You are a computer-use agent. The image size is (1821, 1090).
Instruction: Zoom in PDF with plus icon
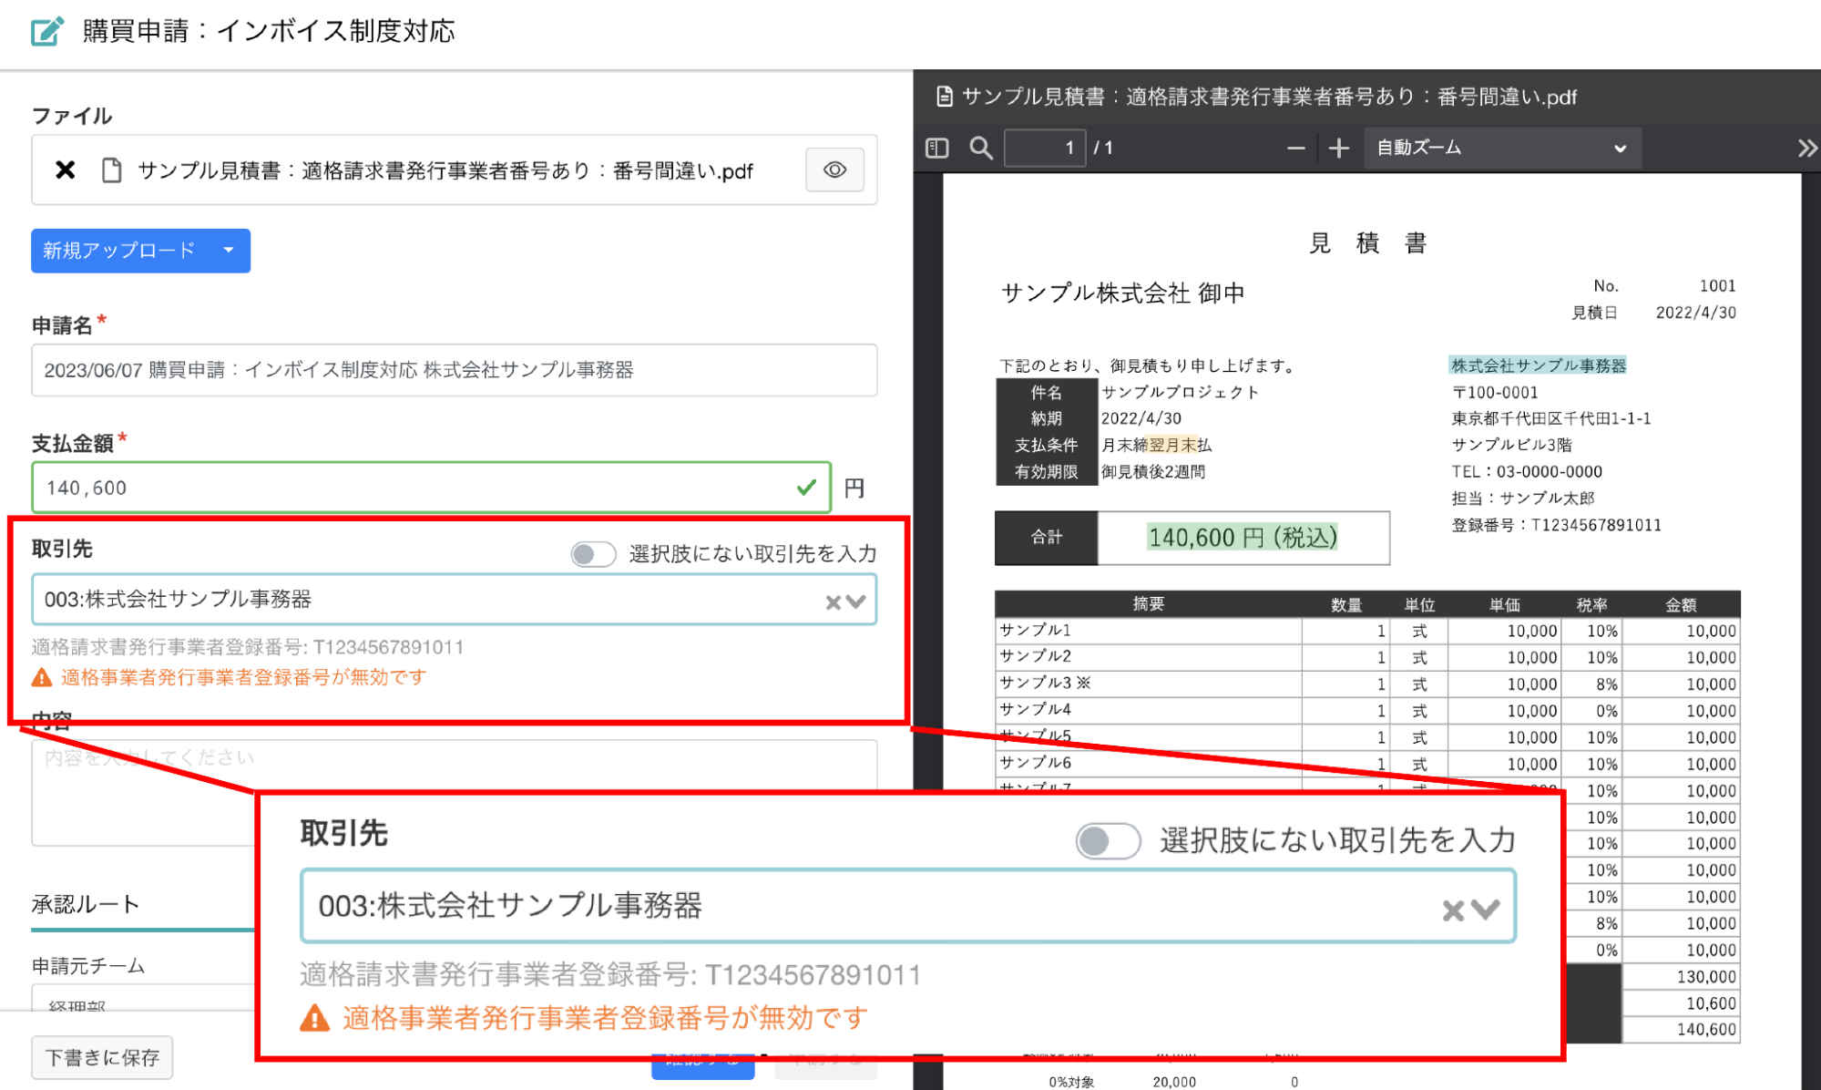[1338, 148]
